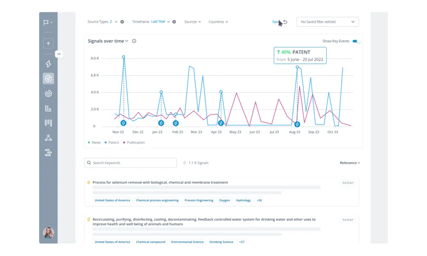The width and height of the screenshot is (427, 256).
Task: Select the paper plane navigation icon in sidebar
Action: click(48, 78)
